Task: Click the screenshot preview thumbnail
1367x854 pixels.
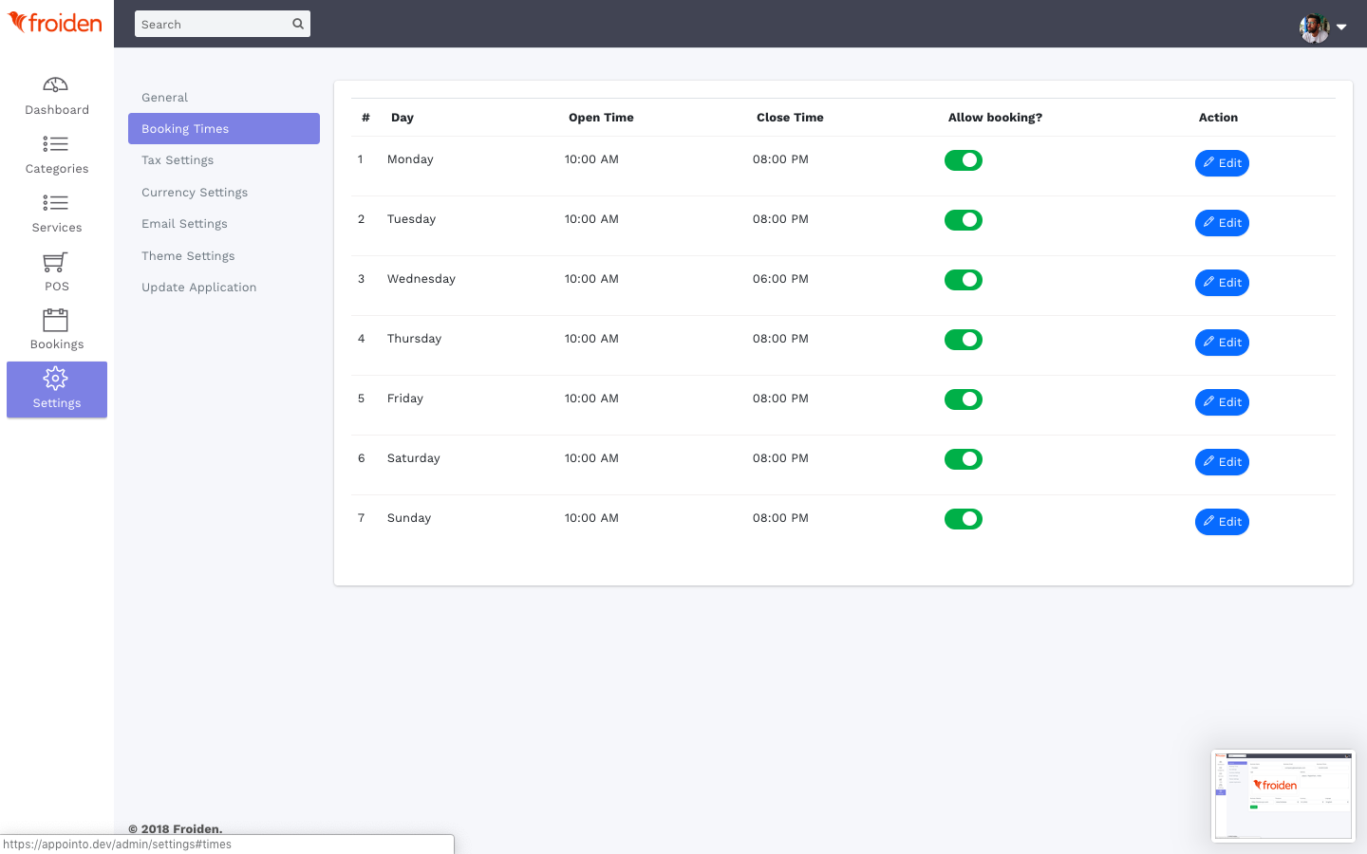Action: [x=1283, y=796]
